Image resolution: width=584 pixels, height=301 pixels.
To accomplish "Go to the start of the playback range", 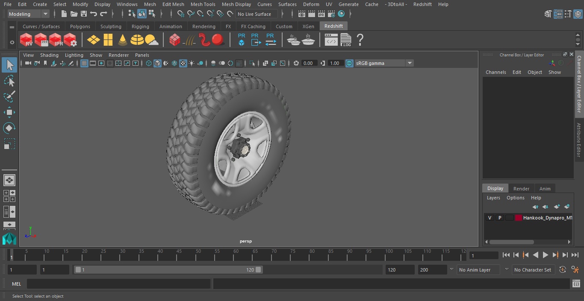I will (506, 255).
